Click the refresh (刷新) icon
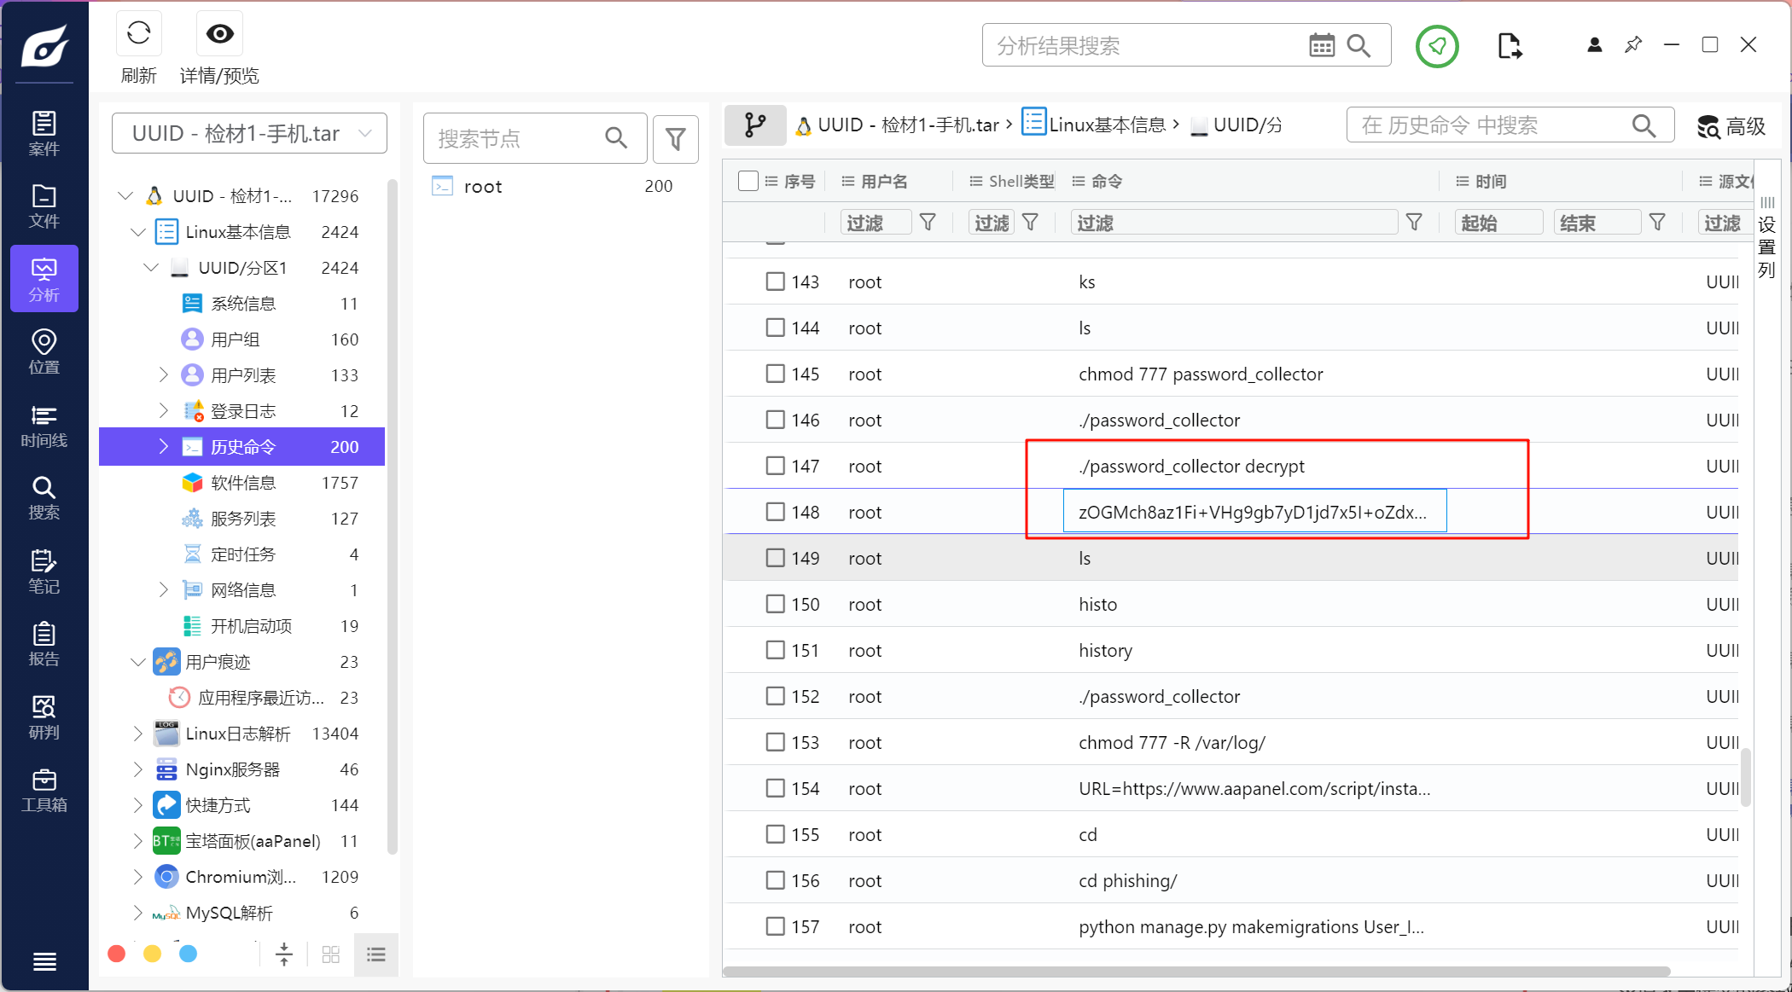Screen dimensions: 1792x992 (138, 34)
